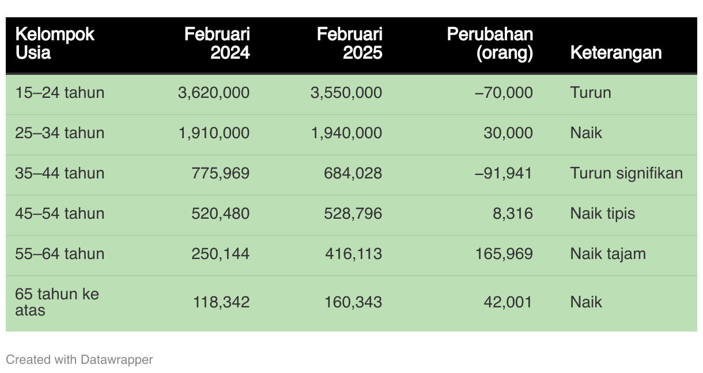703x373 pixels.
Task: Click the Februari 2025 column header
Action: coord(349,43)
